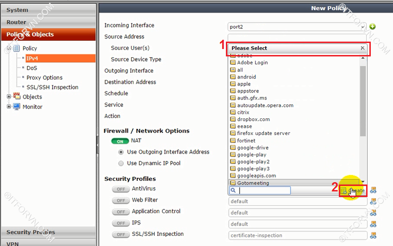Click the icon beside the Adobe Login address
The height and width of the screenshot is (246, 393).
[233, 62]
